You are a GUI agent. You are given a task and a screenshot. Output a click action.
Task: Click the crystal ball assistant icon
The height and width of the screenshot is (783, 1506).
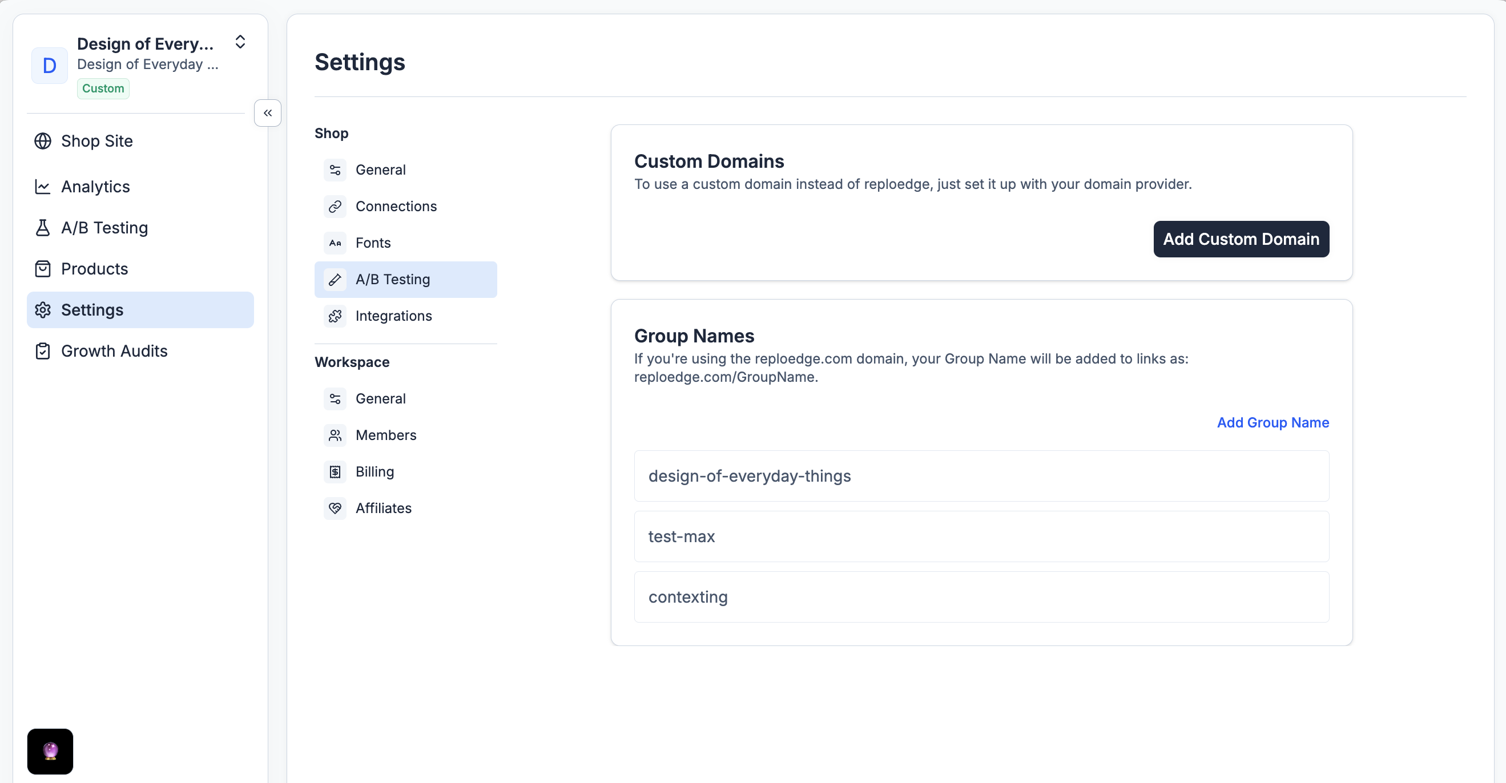(x=50, y=751)
